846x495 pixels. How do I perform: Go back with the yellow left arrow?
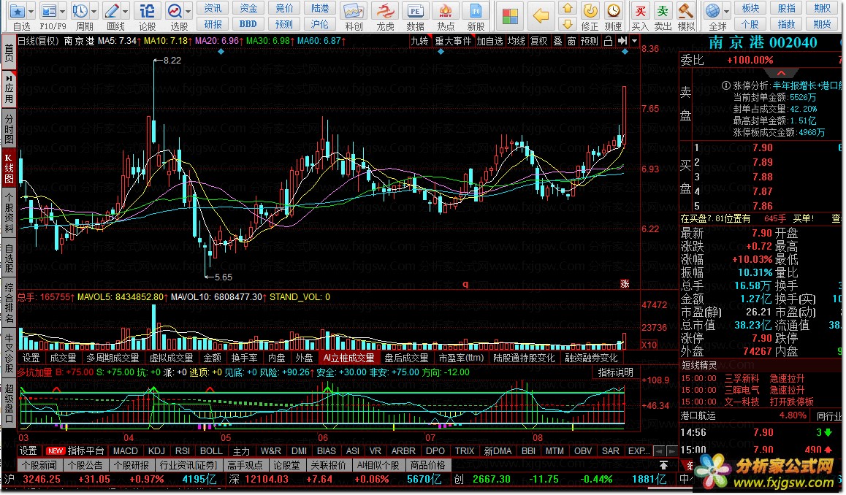tap(540, 15)
